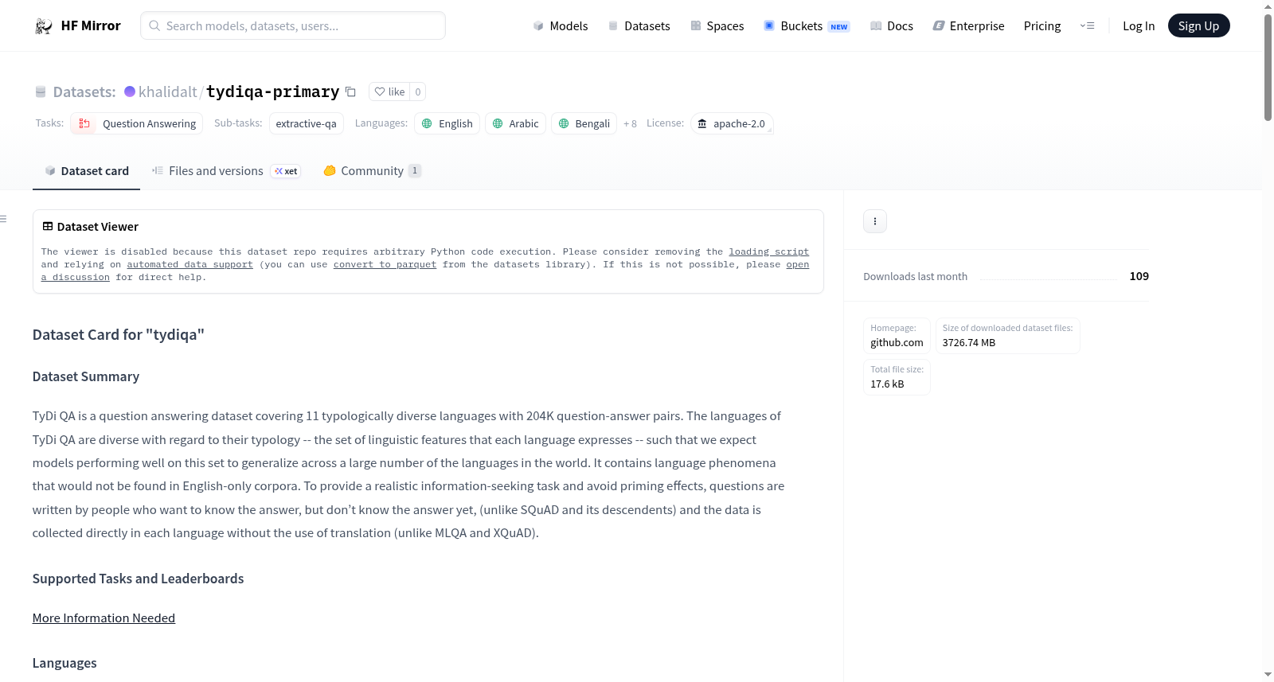Open the tydiqa-primary dataset title link
The height and width of the screenshot is (682, 1274).
272,92
